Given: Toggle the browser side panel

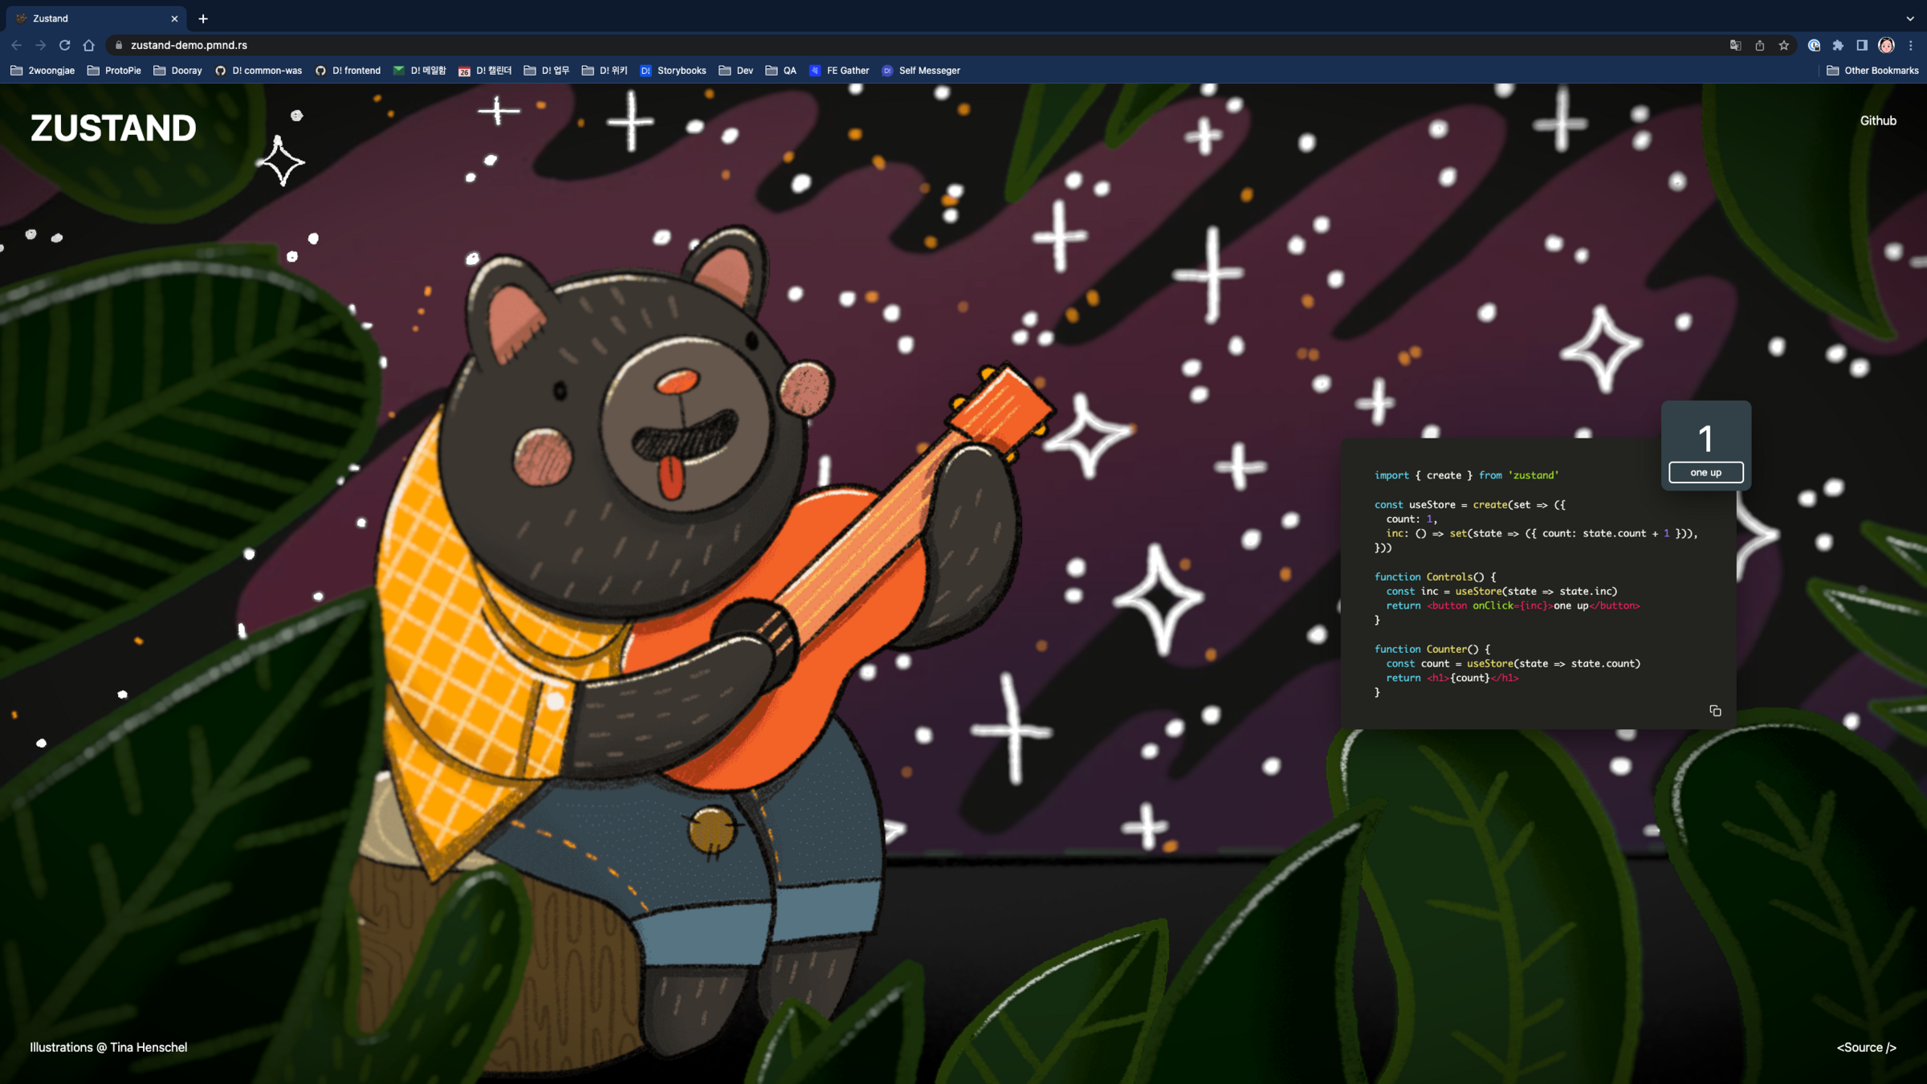Looking at the screenshot, I should (1862, 45).
